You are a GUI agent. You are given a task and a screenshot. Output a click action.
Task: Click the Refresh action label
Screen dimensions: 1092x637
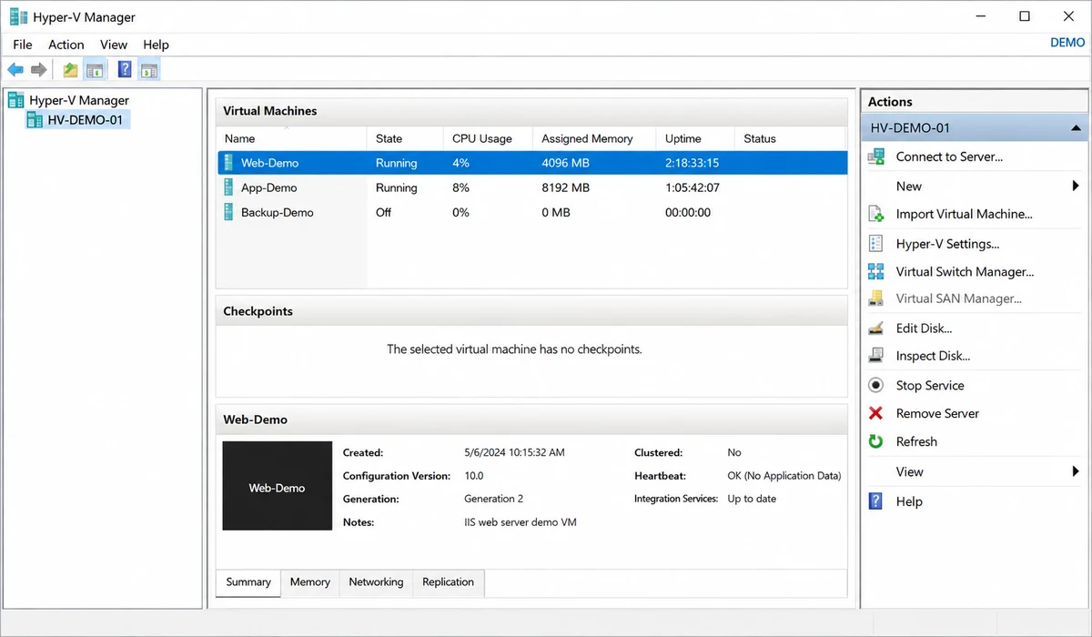click(916, 441)
